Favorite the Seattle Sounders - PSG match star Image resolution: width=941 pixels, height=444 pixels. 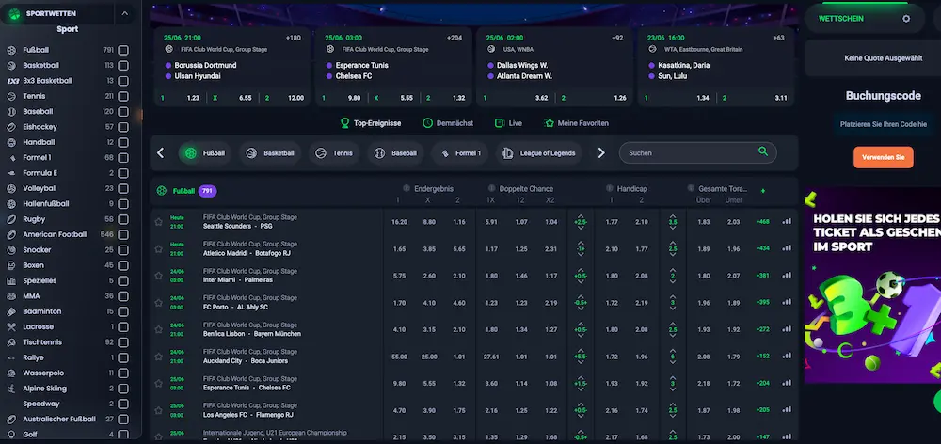[158, 222]
